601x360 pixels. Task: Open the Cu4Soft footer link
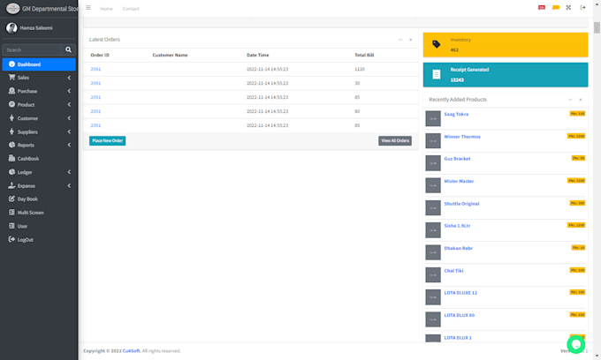(131, 351)
